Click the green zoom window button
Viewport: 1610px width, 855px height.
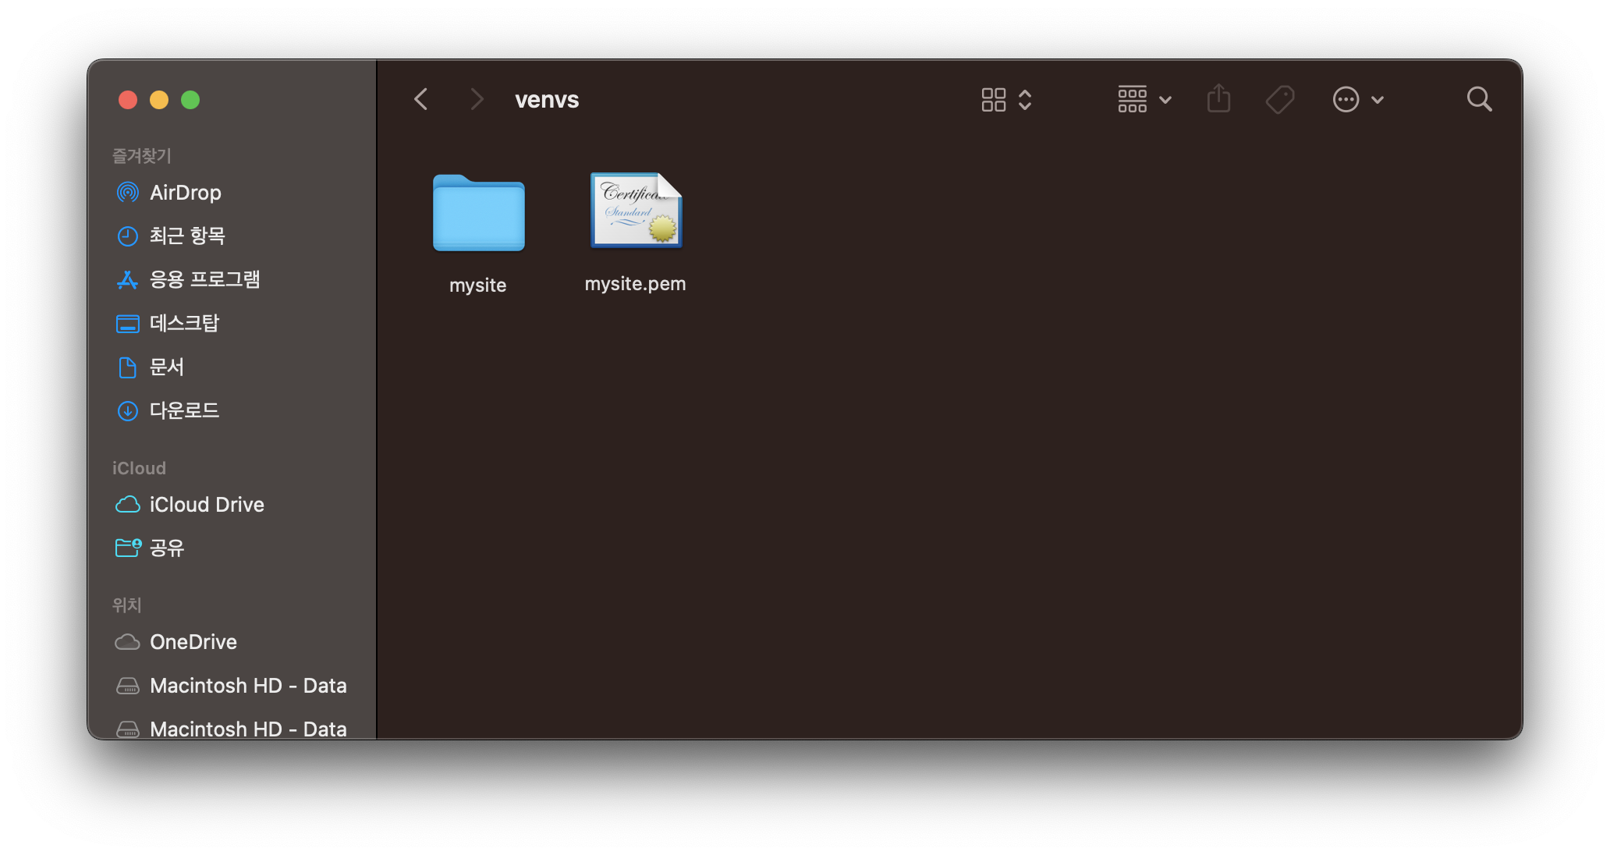pos(190,100)
